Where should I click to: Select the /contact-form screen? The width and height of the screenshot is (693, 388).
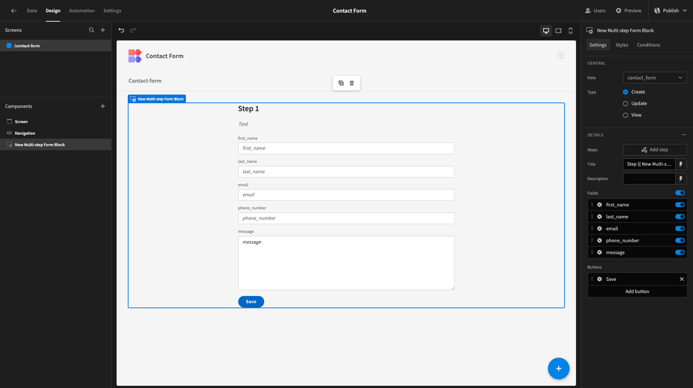tap(56, 45)
